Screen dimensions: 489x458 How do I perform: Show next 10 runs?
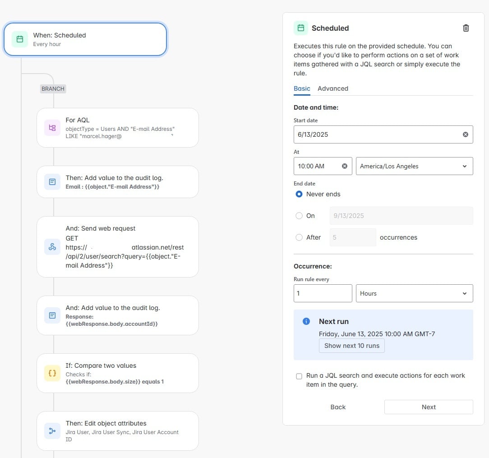click(x=351, y=346)
